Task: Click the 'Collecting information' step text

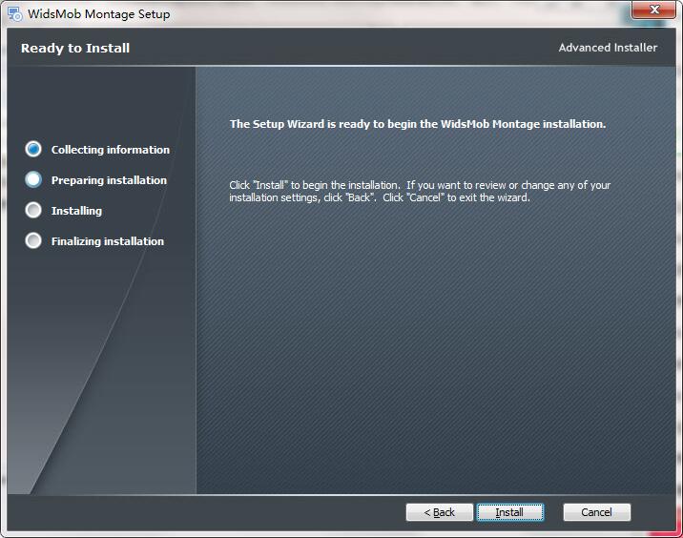Action: (111, 150)
